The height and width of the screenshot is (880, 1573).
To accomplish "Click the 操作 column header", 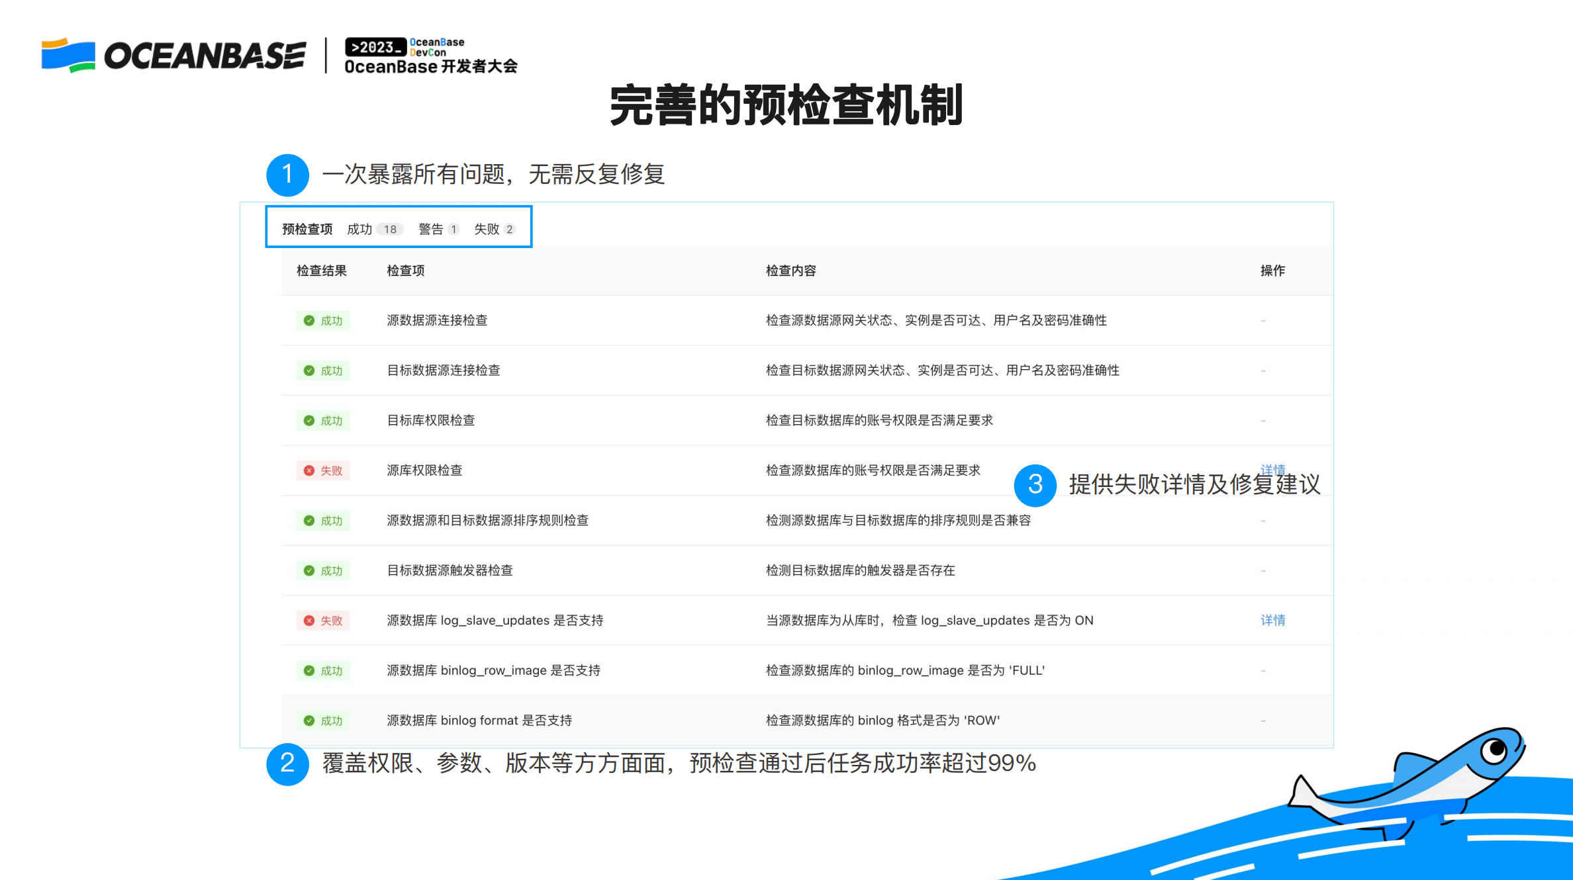I will pos(1272,271).
